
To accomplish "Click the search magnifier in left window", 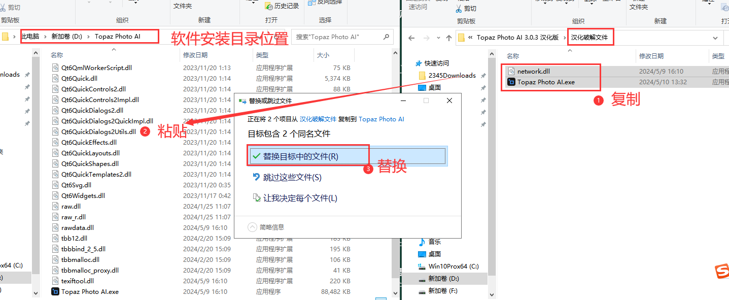I will 386,37.
